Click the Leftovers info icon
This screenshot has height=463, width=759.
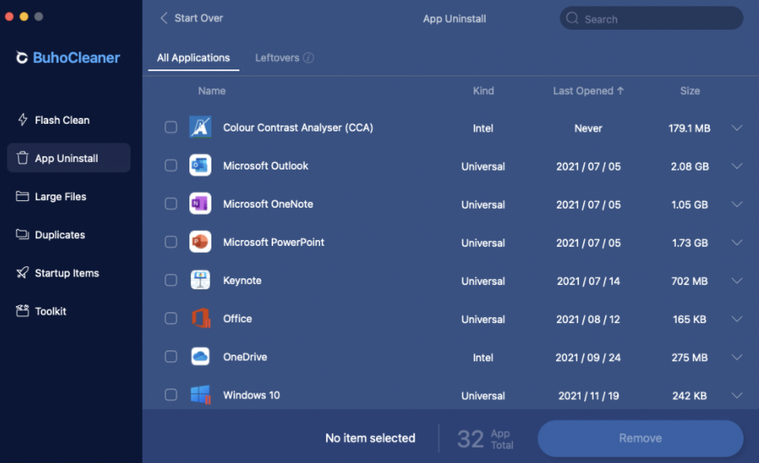[x=308, y=58]
